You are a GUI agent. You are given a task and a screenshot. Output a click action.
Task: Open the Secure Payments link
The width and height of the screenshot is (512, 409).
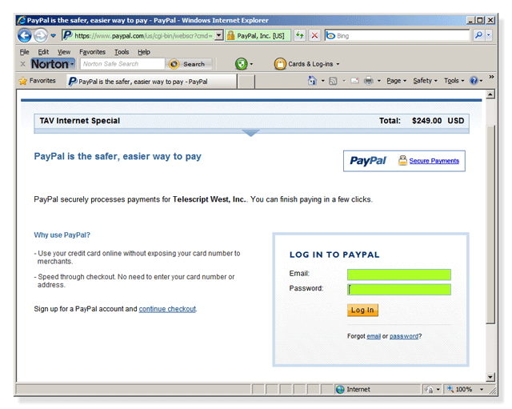[434, 161]
